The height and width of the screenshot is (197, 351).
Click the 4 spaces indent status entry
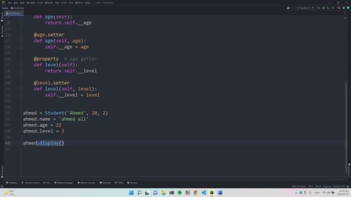pyautogui.click(x=327, y=186)
